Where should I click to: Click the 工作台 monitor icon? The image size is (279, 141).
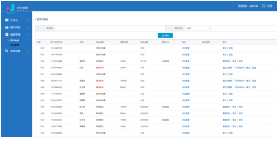[7, 20]
